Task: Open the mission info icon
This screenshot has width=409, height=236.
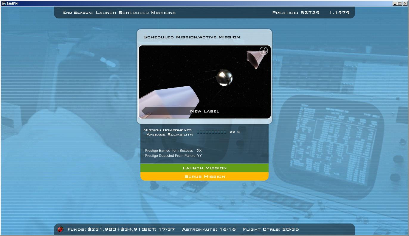Action: (264, 51)
